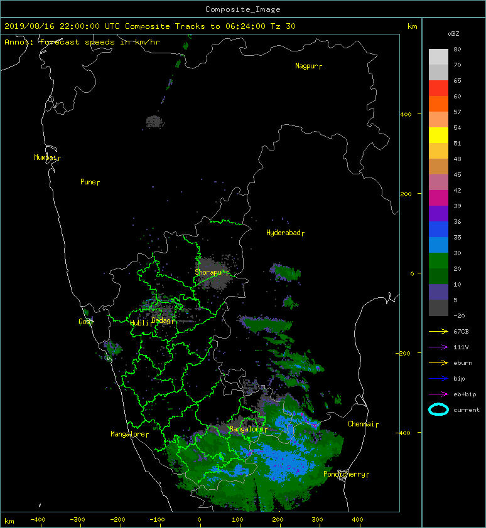This screenshot has height=528, width=486.
Task: Click the 67CB legend text
Action: click(461, 331)
